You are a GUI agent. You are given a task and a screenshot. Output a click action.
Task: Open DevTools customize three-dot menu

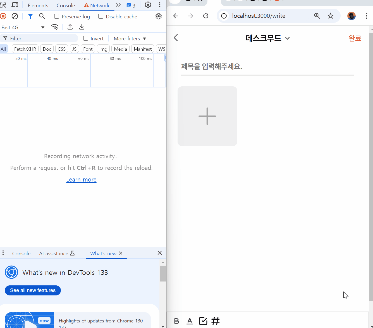coord(160,5)
